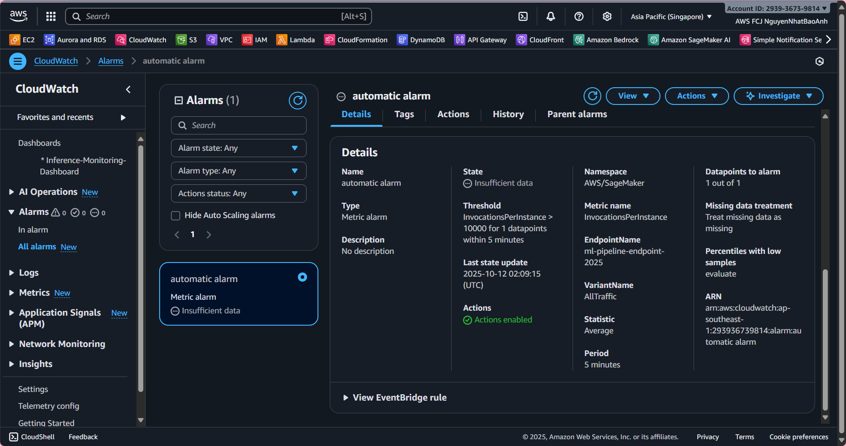This screenshot has height=446, width=846.
Task: Open S3 service shortcut
Action: point(186,40)
